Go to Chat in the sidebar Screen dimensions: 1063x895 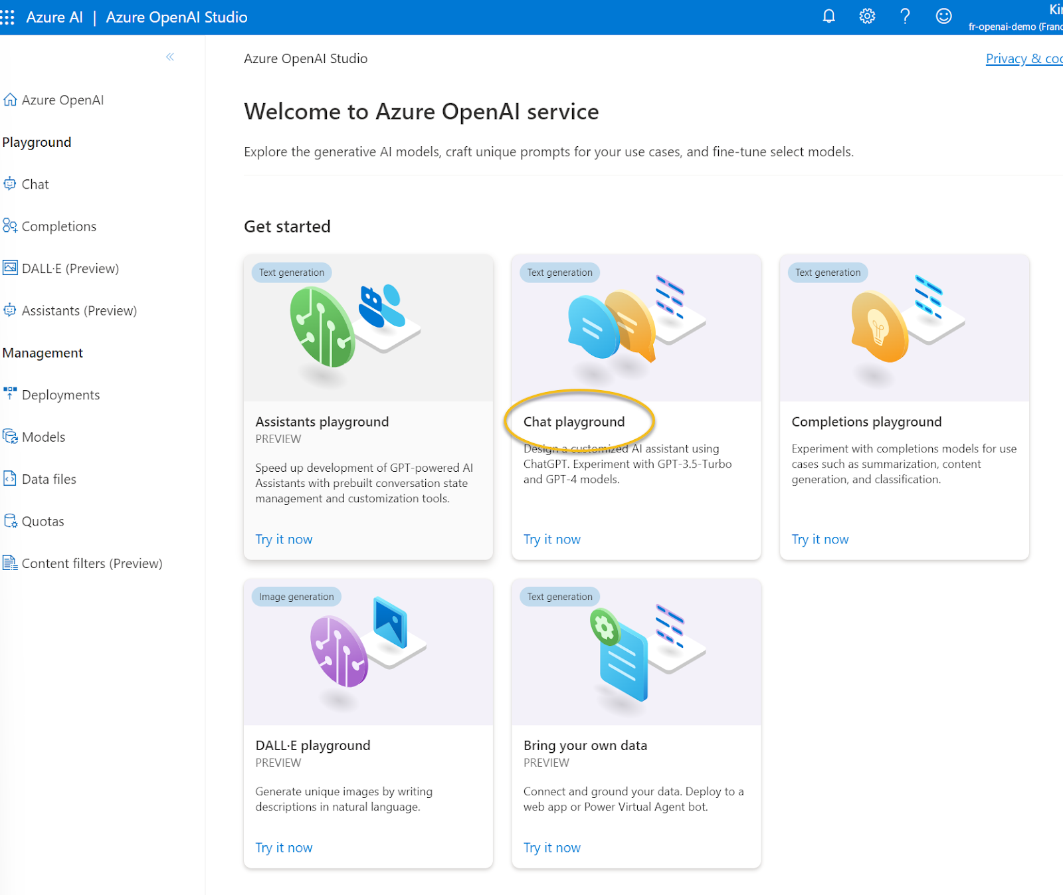35,184
